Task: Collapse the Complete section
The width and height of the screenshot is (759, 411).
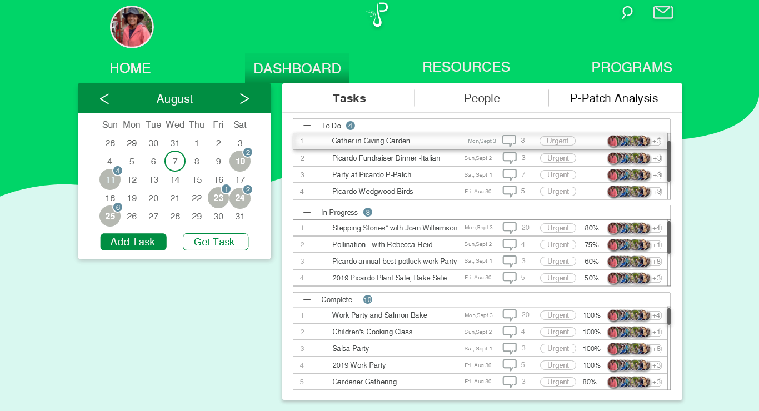Action: coord(307,300)
